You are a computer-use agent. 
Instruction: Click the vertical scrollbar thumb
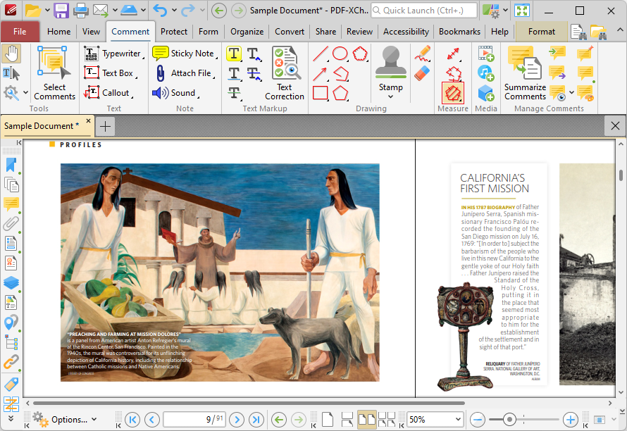point(621,175)
